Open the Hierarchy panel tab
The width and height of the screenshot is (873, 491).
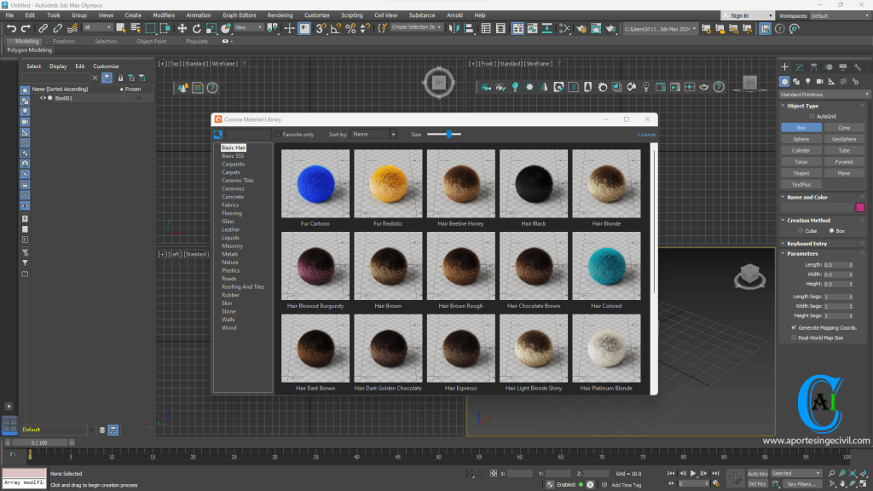tap(814, 66)
